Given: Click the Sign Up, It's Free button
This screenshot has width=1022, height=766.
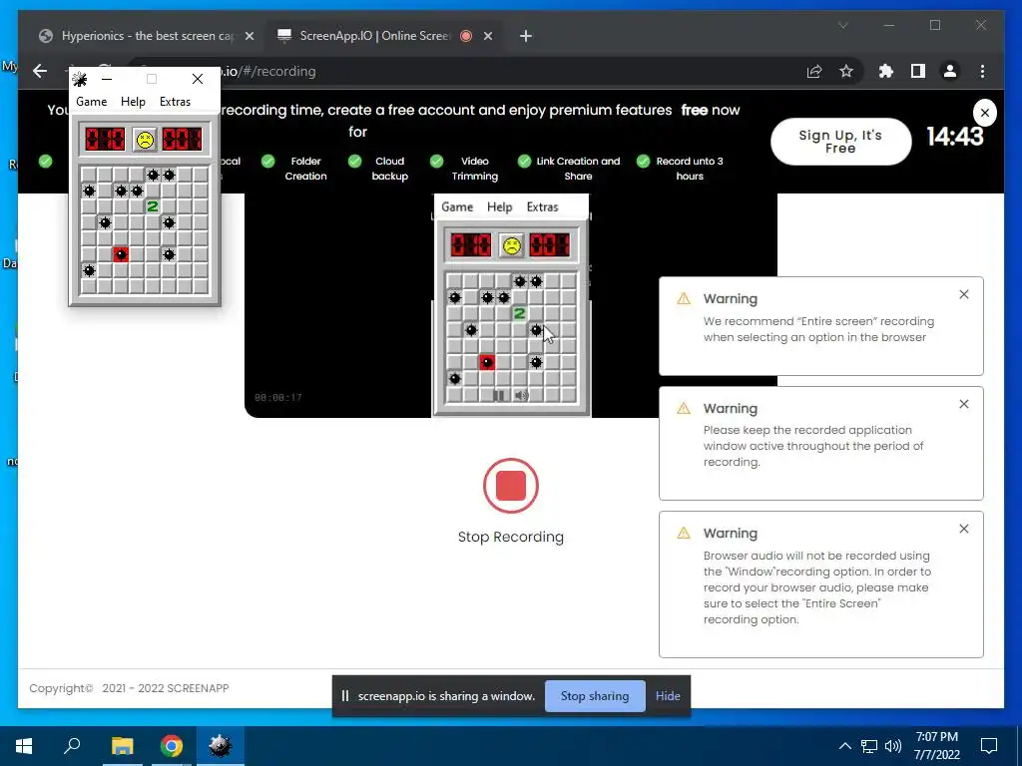Looking at the screenshot, I should [x=840, y=142].
